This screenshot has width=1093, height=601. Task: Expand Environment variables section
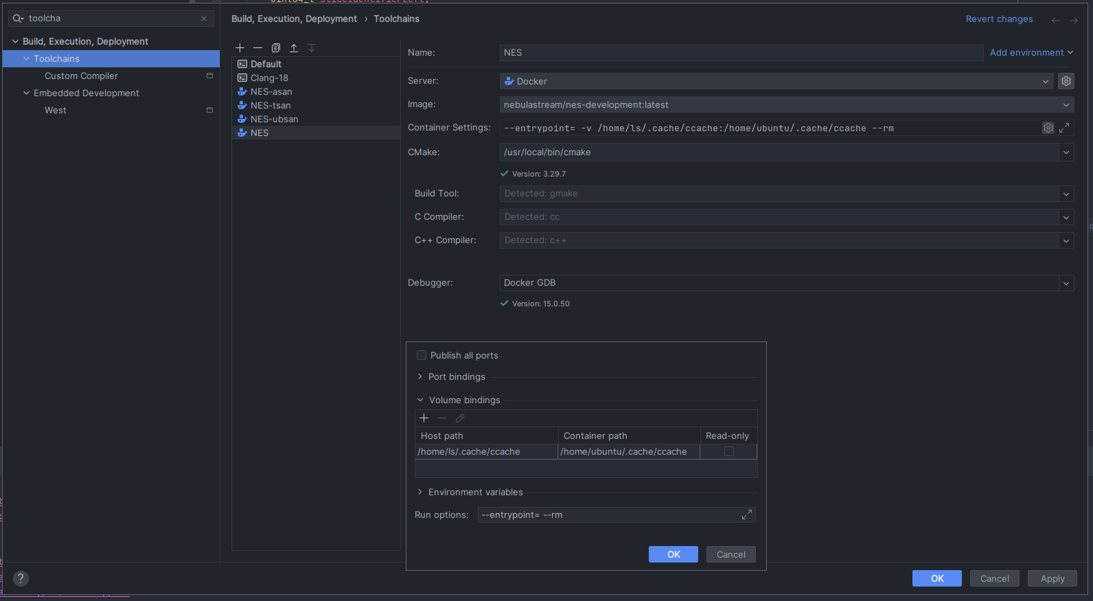420,492
